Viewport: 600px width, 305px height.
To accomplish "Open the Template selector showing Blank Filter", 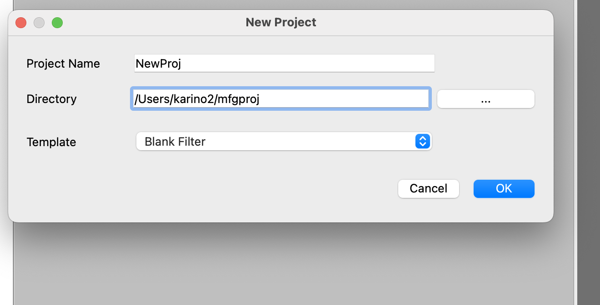I will (x=284, y=141).
